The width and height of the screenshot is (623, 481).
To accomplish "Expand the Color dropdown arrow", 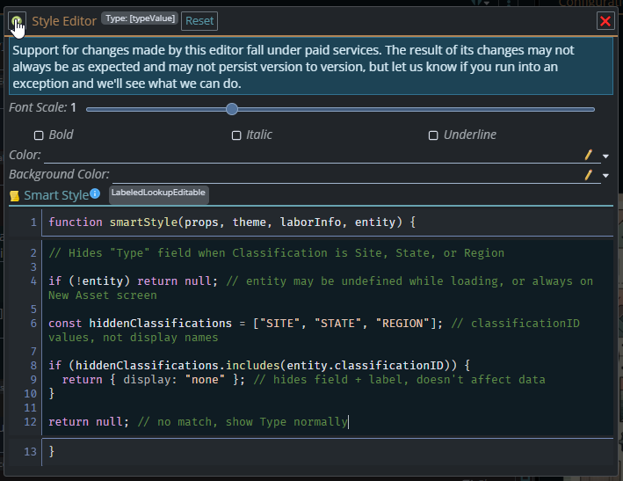I will (x=605, y=157).
